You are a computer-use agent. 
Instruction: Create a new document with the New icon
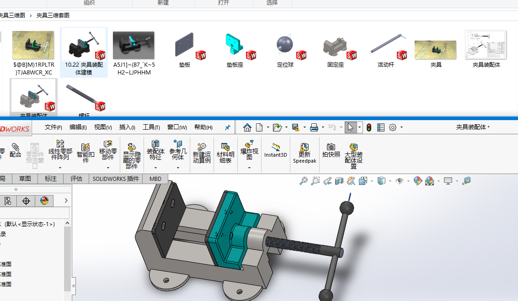(259, 127)
